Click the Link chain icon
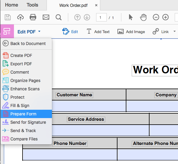The image size is (178, 164). 156,31
